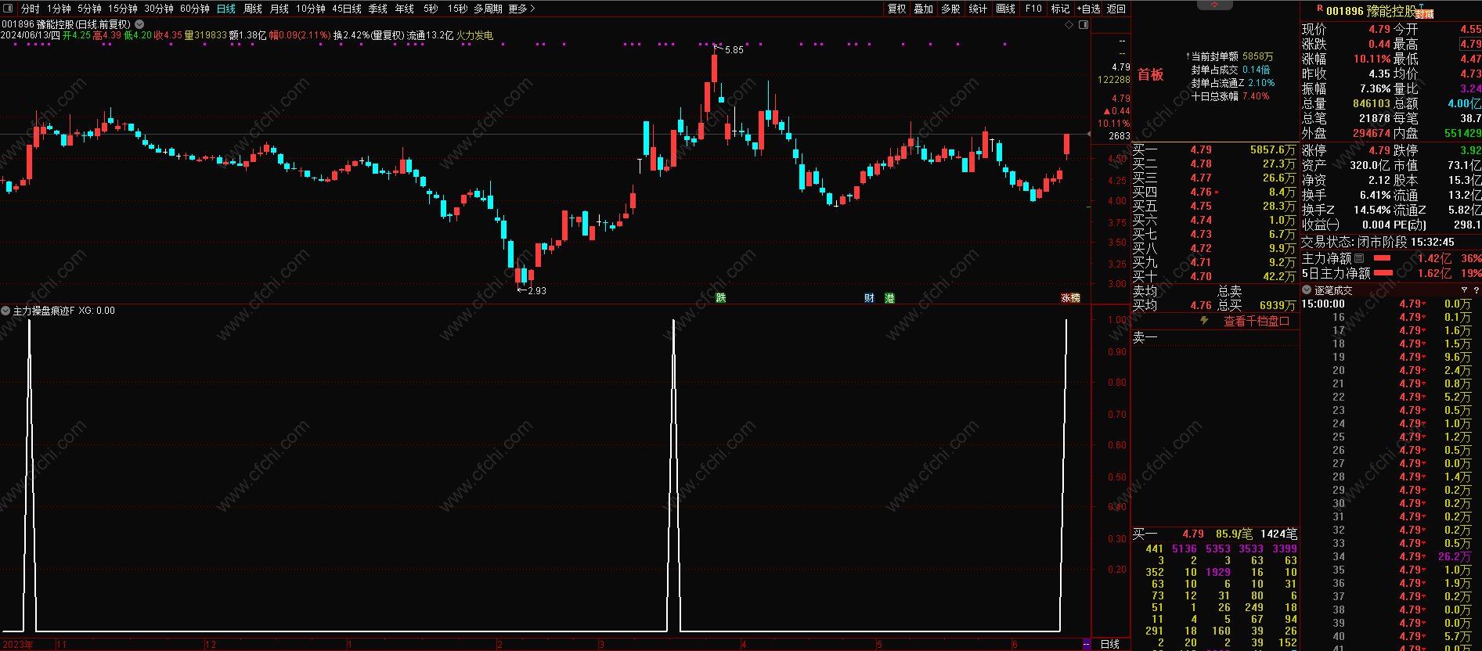Click the 返回 back button
Screen dimensions: 1482x651
pyautogui.click(x=1116, y=9)
